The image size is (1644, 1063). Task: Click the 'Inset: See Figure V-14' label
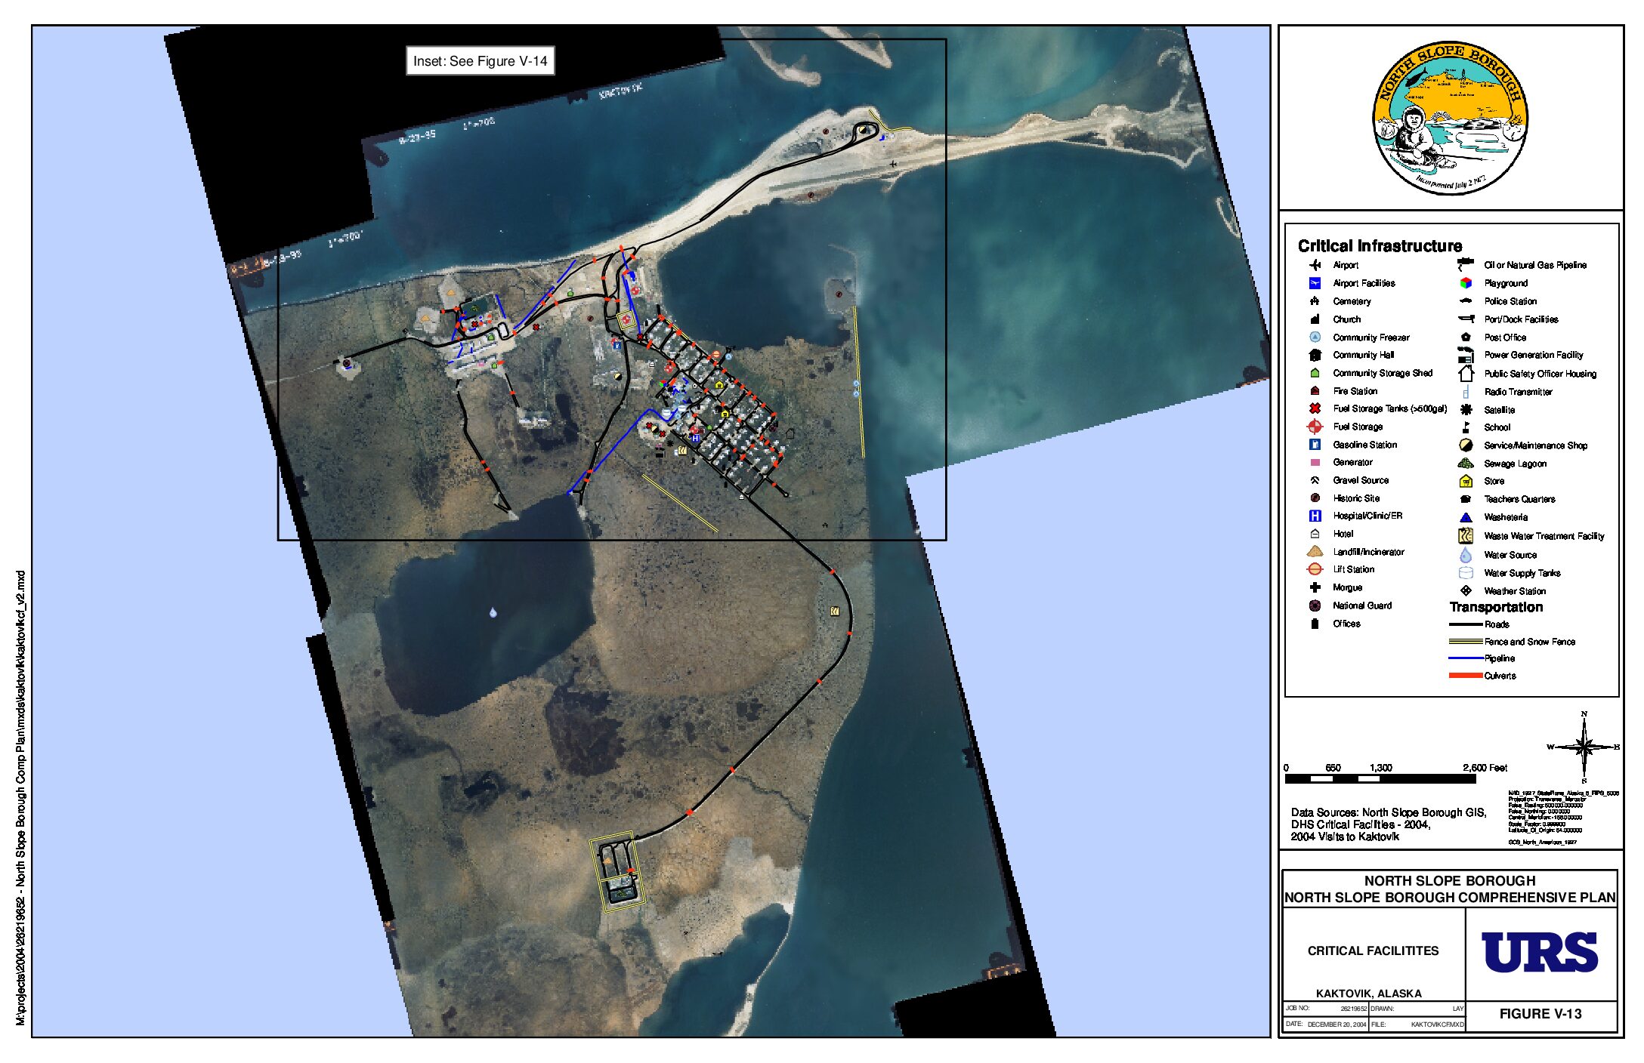coord(481,61)
